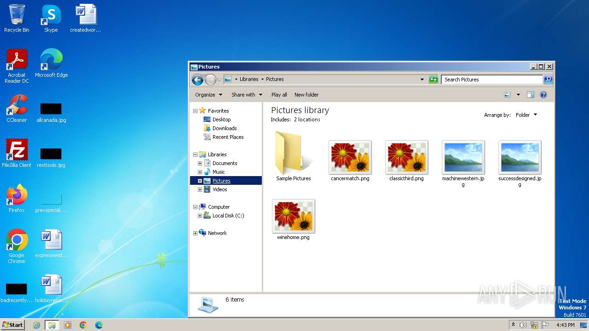Select the Microsoft Edge desktop shortcut
Screen dimensions: 589x331
point(51,63)
